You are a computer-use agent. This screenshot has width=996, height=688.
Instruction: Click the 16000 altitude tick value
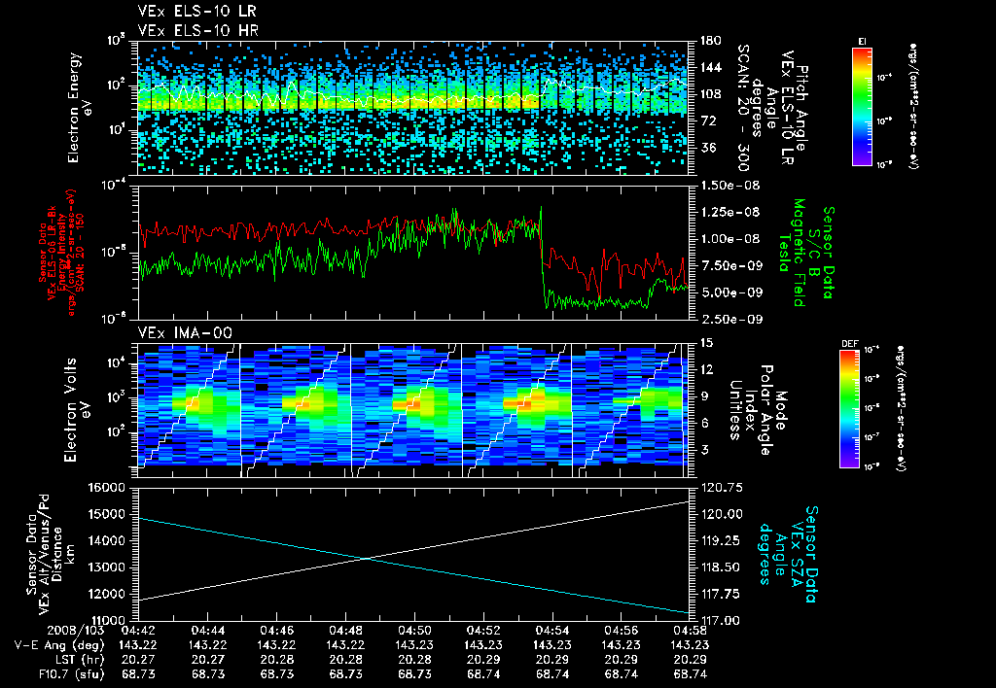pos(107,488)
